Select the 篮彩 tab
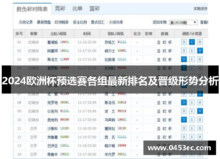 95,8
